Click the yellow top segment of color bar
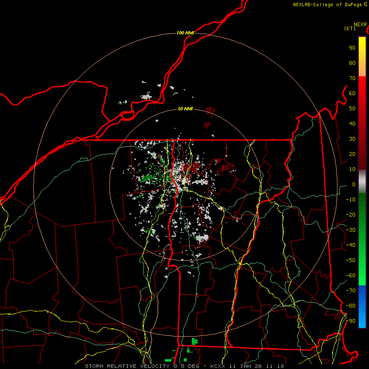 pyautogui.click(x=362, y=57)
